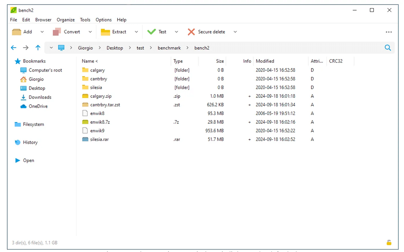Click the padlock icon in status bar
This screenshot has height=252, width=404.
click(389, 242)
